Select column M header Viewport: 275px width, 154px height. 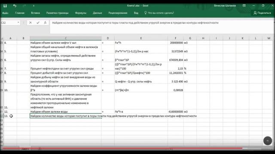pyautogui.click(x=269, y=38)
